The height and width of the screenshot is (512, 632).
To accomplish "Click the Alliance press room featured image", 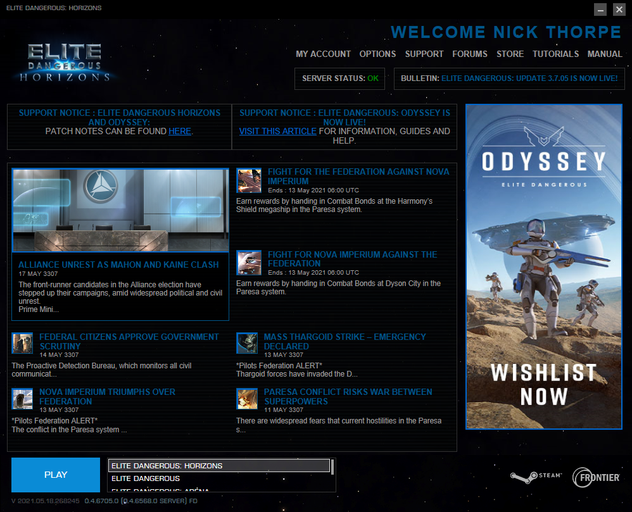I will click(x=120, y=210).
